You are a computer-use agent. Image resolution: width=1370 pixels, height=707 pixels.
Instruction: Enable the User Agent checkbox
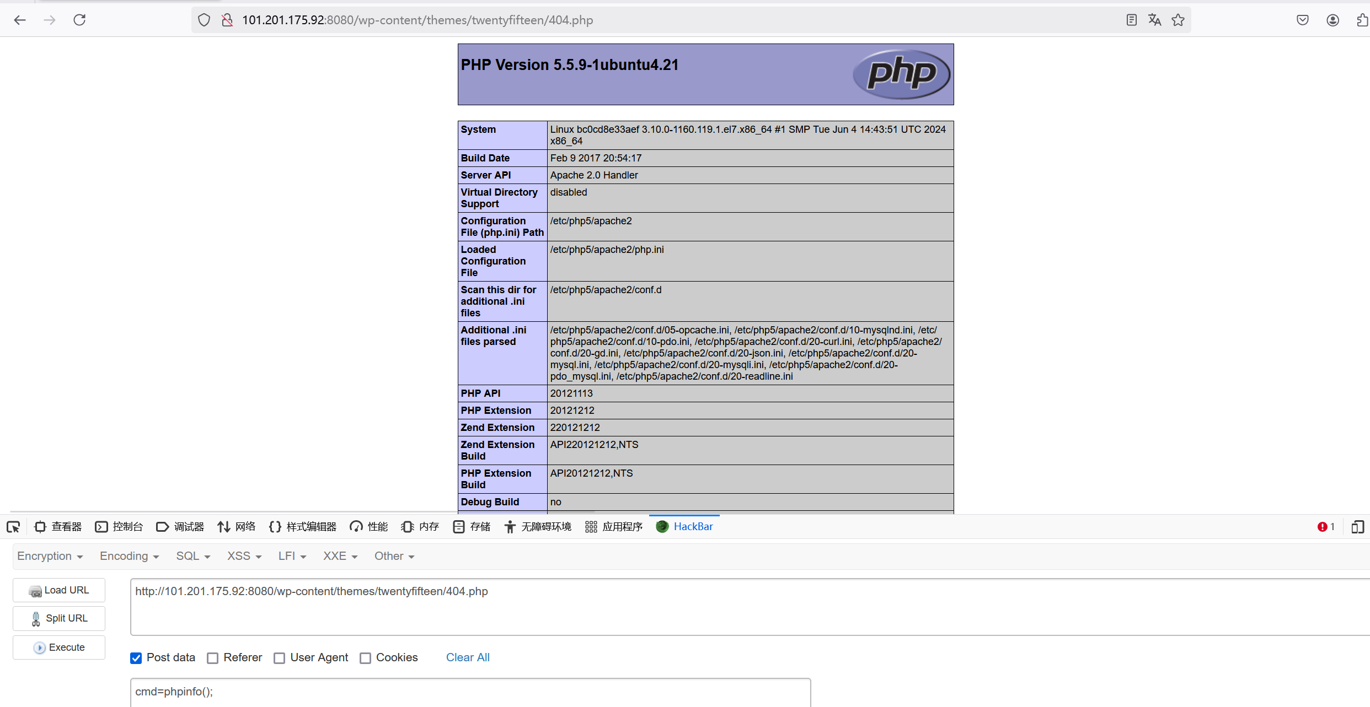(x=280, y=658)
